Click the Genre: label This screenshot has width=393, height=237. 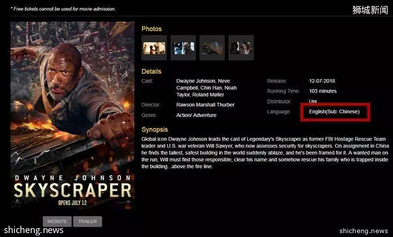[x=149, y=115]
